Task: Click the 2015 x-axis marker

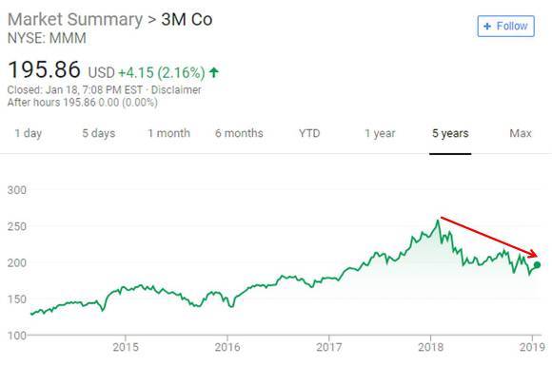Action: pyautogui.click(x=126, y=347)
